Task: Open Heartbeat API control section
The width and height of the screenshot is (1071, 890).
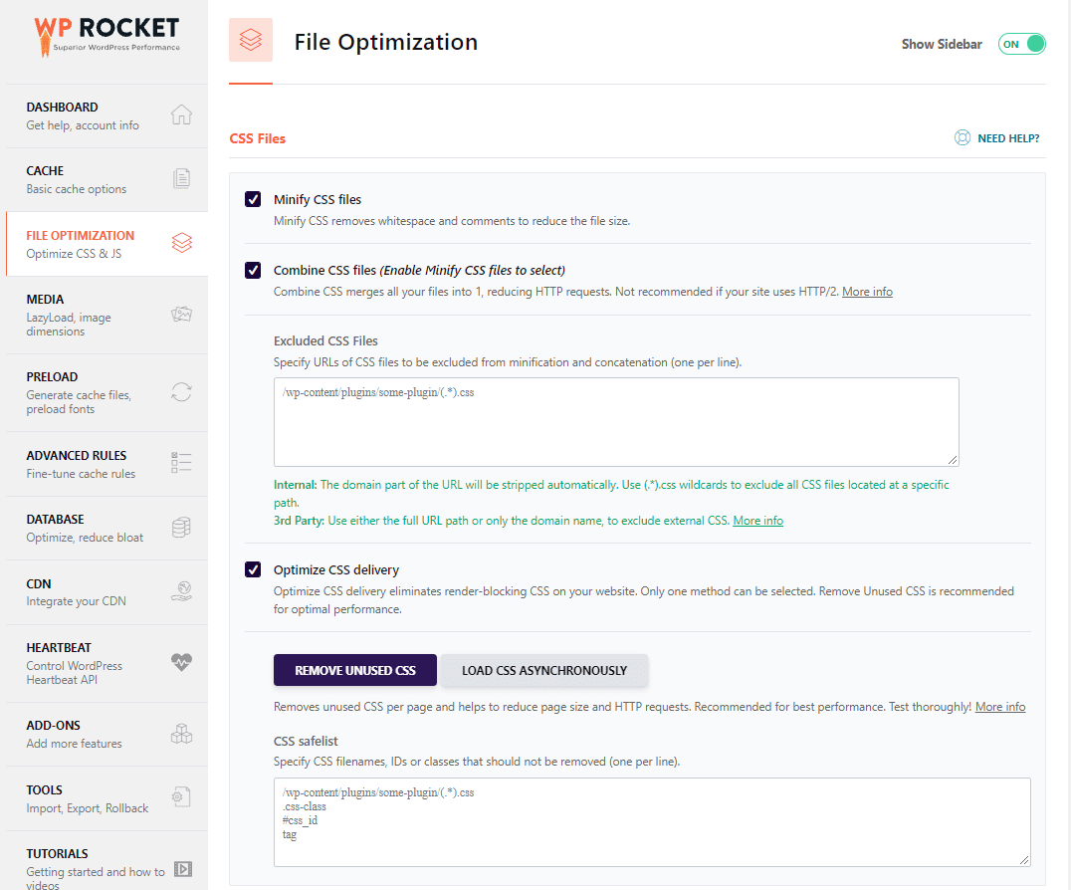Action: pos(107,663)
